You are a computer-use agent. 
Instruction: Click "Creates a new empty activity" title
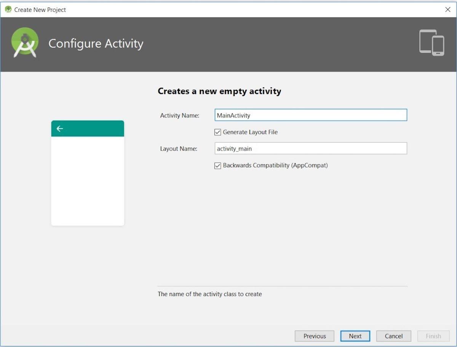[x=219, y=91]
